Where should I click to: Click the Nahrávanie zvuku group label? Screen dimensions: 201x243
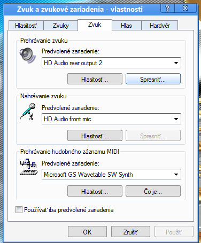click(43, 96)
